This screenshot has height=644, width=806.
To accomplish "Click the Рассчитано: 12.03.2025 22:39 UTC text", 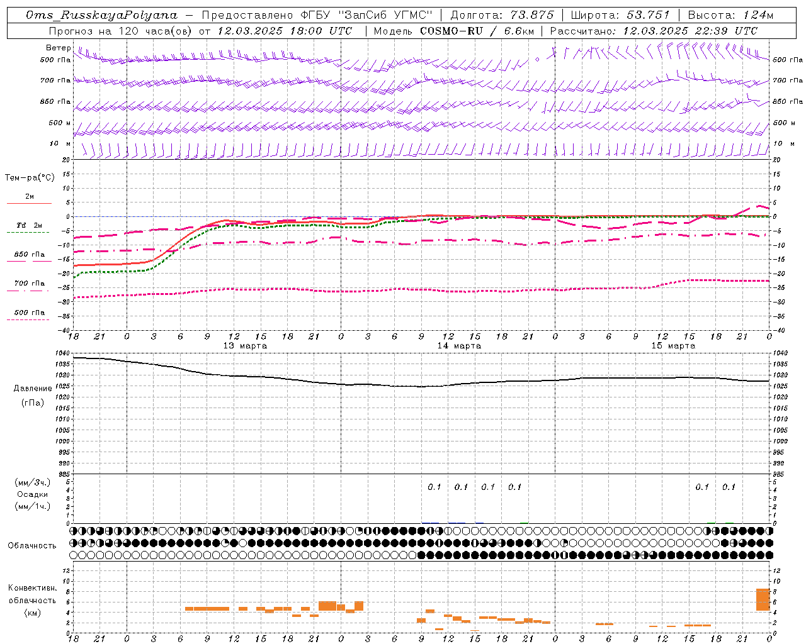I will tap(654, 31).
